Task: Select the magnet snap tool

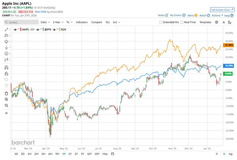Action: pyautogui.click(x=6, y=67)
